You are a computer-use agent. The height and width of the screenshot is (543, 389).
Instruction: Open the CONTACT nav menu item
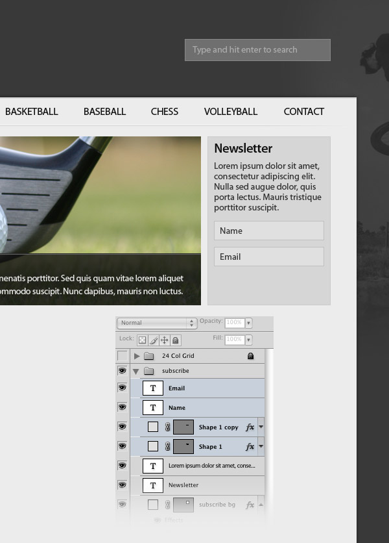304,112
